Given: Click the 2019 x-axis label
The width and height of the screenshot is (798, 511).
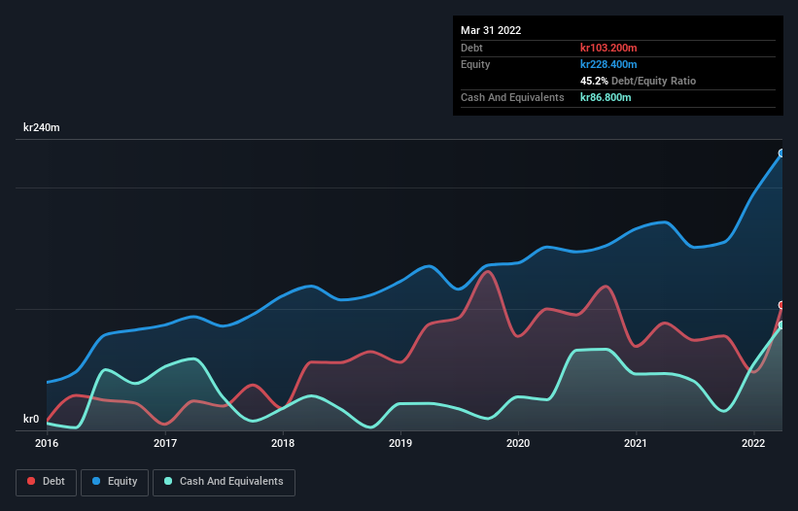Looking at the screenshot, I should pos(400,443).
